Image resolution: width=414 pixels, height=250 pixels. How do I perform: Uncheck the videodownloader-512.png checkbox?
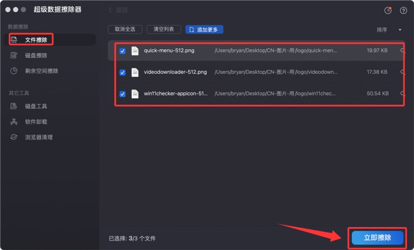(123, 73)
